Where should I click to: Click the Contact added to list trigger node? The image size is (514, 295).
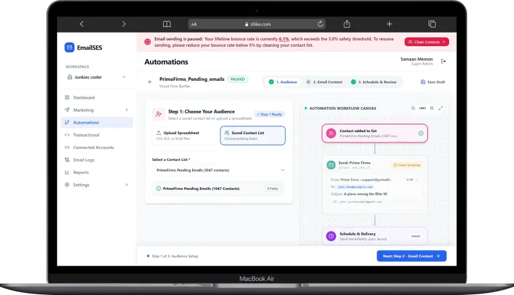pos(375,133)
